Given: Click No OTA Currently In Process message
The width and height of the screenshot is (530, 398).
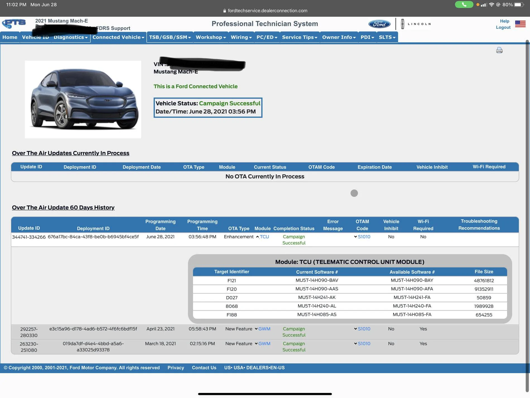Looking at the screenshot, I should tap(265, 177).
